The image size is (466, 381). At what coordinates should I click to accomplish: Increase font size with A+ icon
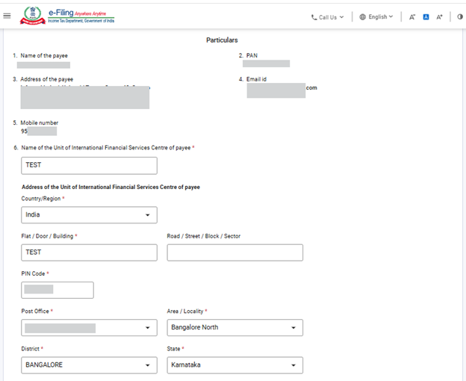(x=439, y=17)
